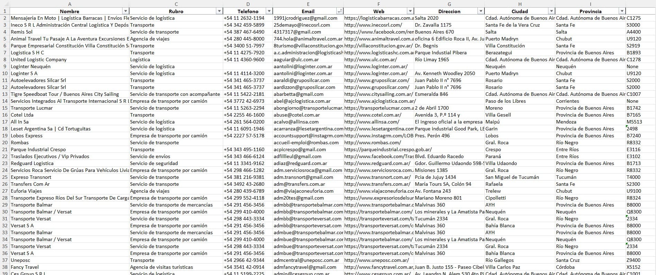
Task: Select column D by its letter header
Action: pos(248,4)
